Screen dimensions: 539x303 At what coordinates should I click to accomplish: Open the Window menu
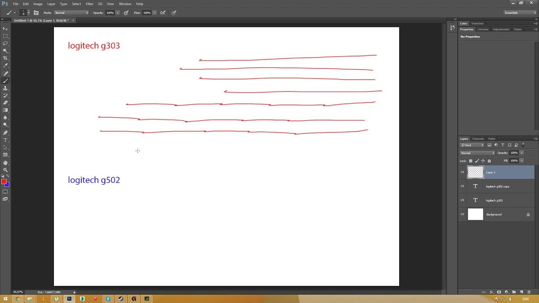pyautogui.click(x=125, y=4)
